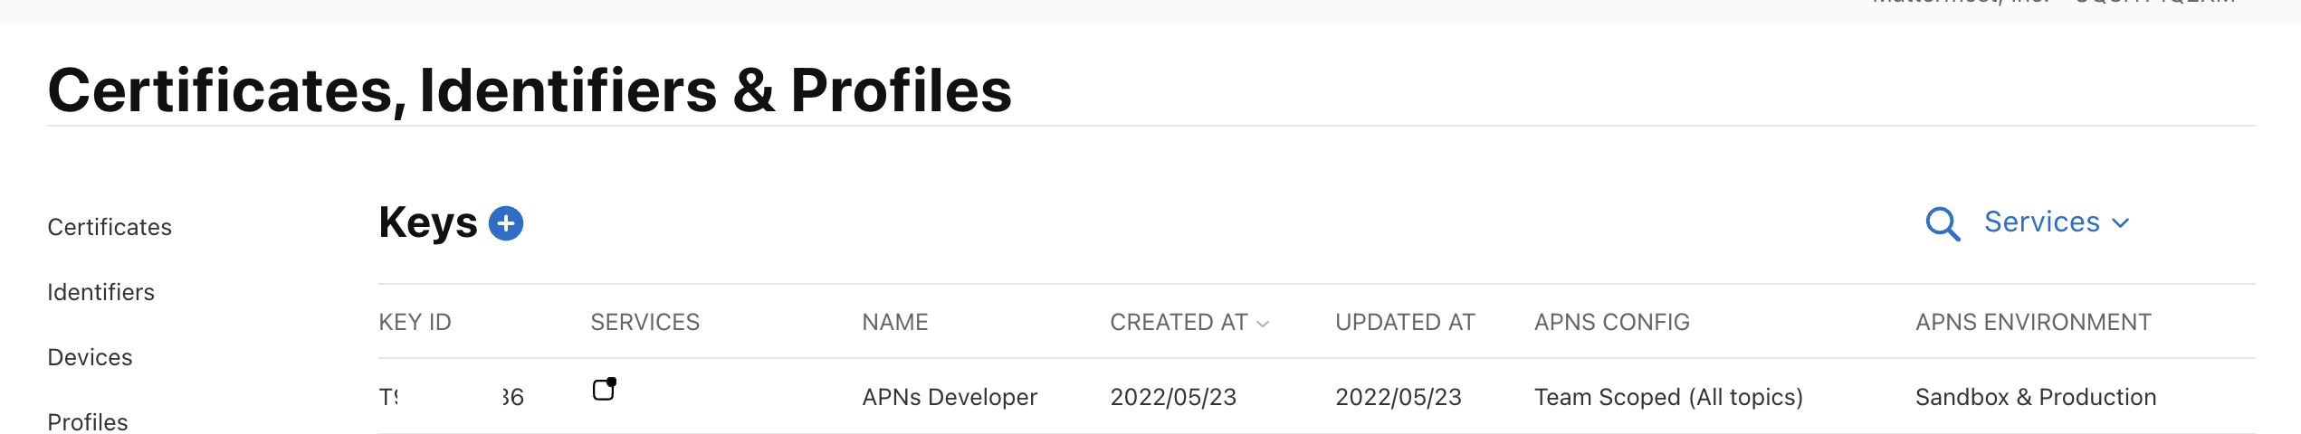This screenshot has height=434, width=2301.
Task: Add a new key with the plus icon
Action: (506, 223)
